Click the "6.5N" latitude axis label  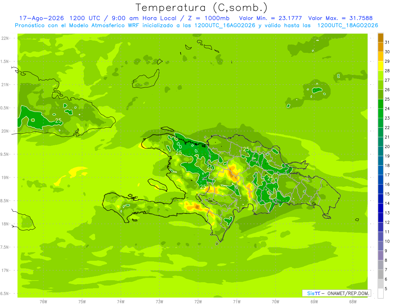[x=5, y=293]
